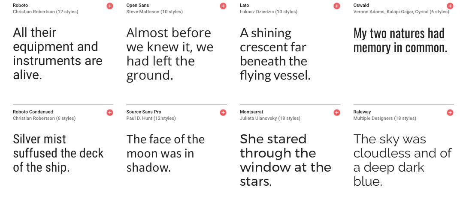The width and height of the screenshot is (460, 205).
Task: Add the Roboto font with plus icon
Action: [x=110, y=6]
